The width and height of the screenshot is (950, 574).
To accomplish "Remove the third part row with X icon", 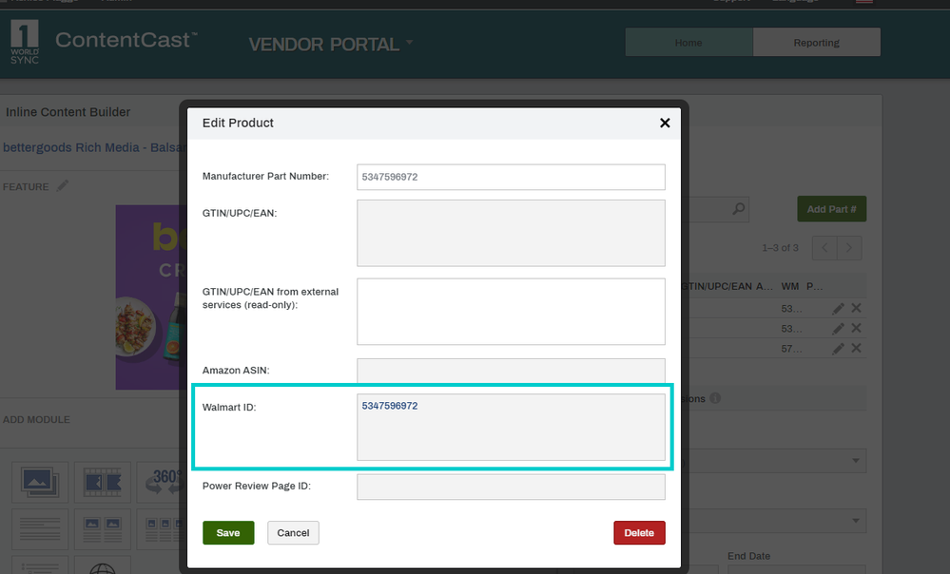I will point(856,348).
